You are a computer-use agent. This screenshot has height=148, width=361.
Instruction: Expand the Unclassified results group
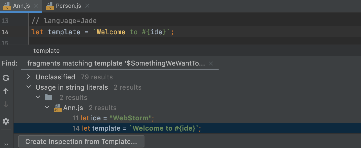(x=28, y=77)
